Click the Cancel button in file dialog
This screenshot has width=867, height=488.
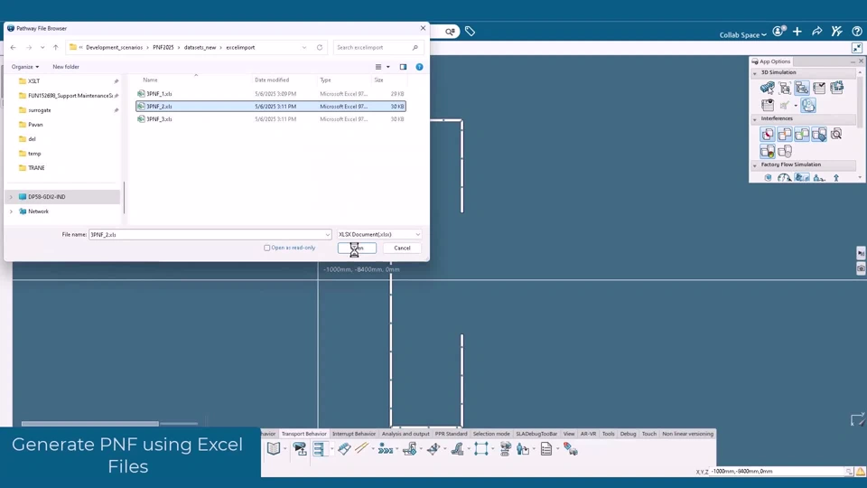[x=402, y=248]
